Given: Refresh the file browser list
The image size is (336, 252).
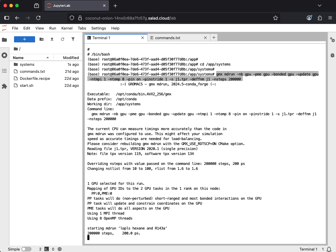Looking at the screenshot, I should tap(62, 39).
